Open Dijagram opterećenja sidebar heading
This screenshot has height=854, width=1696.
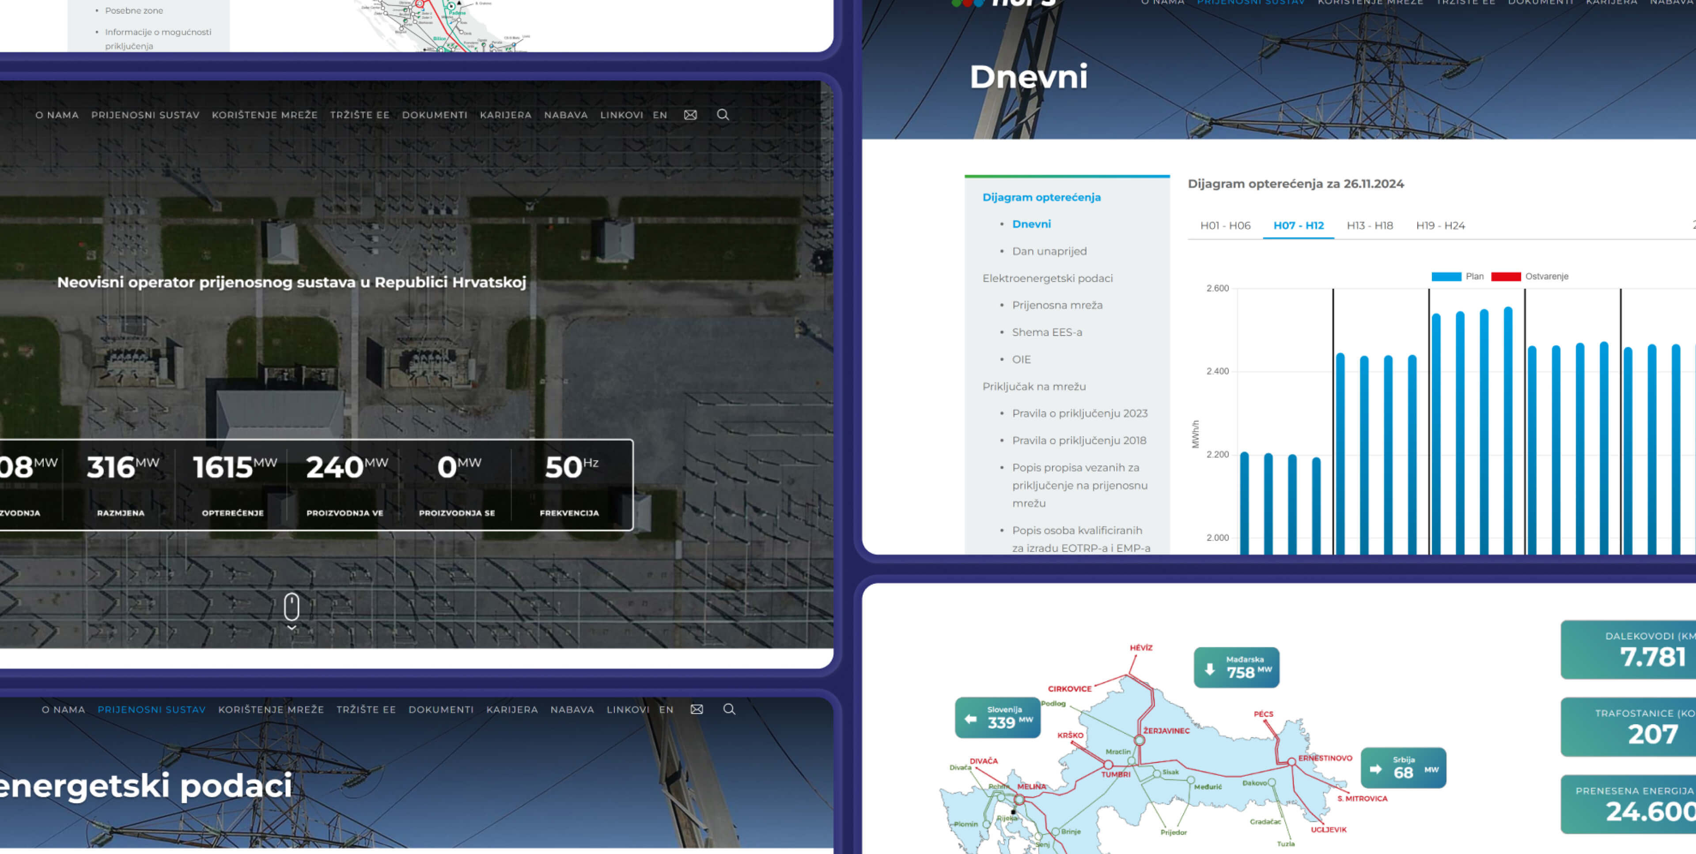coord(1041,197)
